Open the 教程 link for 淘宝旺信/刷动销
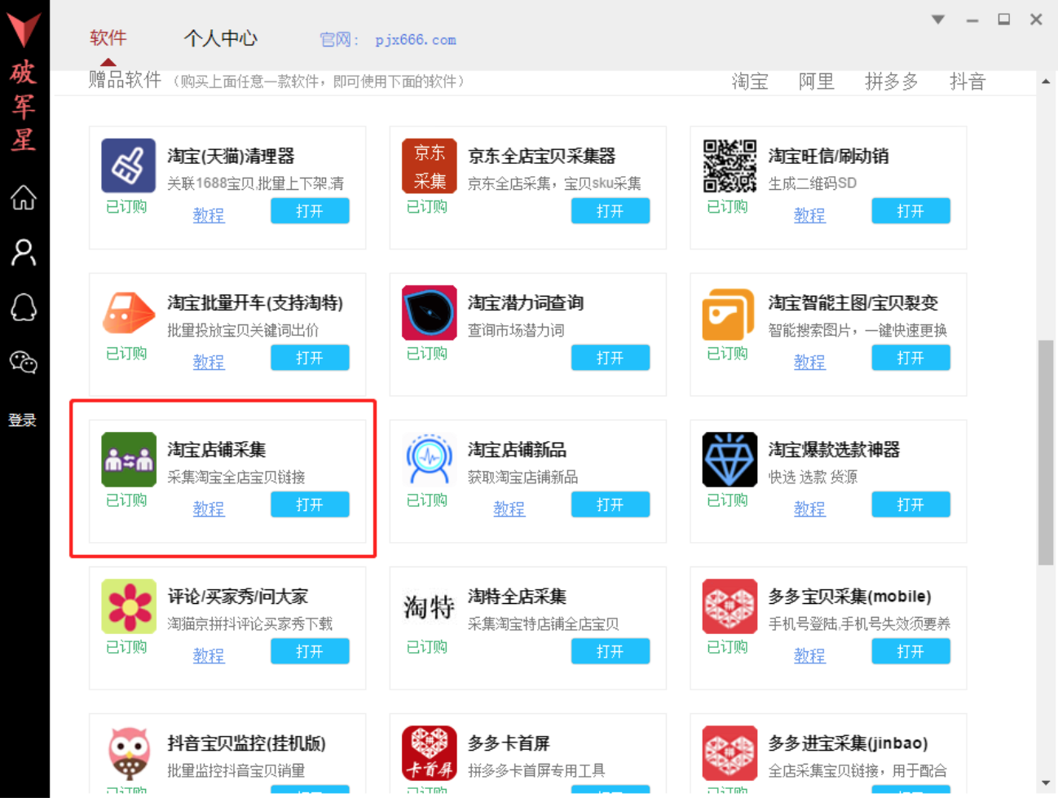 (809, 215)
